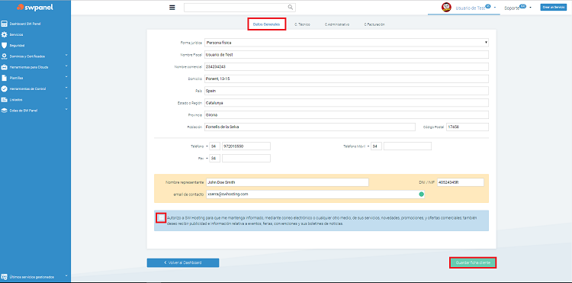Click the Herramientas para Clouds toolbox icon
Screen dimensions: 572x283
pos(4,67)
